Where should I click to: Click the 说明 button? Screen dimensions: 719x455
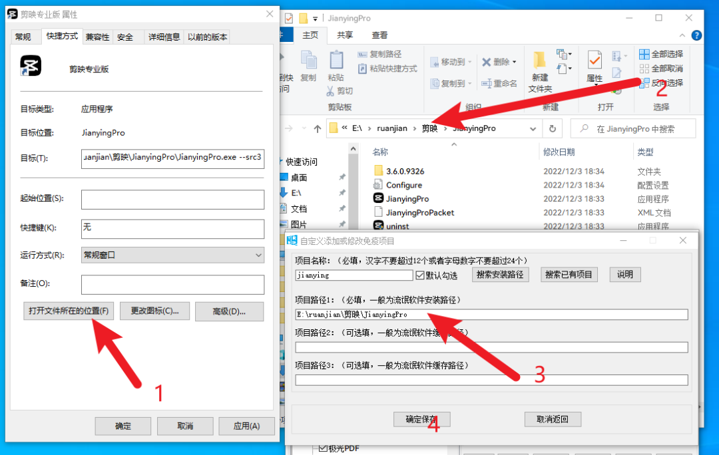pyautogui.click(x=625, y=275)
